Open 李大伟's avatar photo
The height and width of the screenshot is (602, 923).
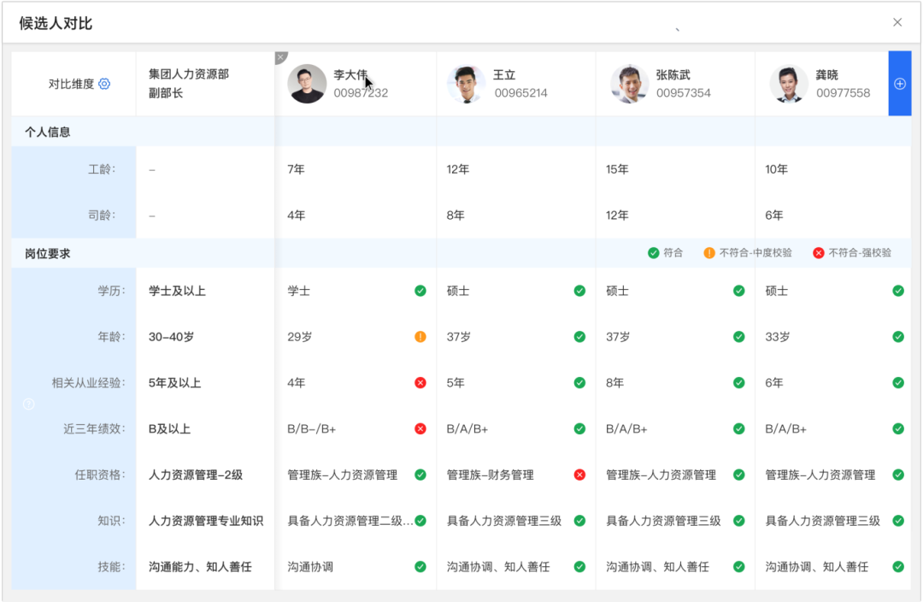307,84
